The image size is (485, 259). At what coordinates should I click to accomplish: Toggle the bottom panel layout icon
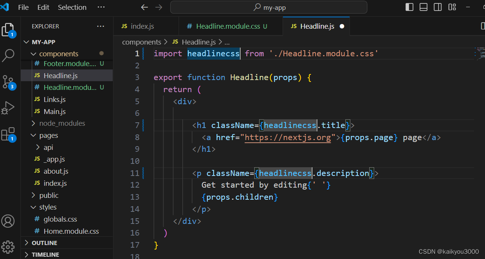[x=424, y=7]
